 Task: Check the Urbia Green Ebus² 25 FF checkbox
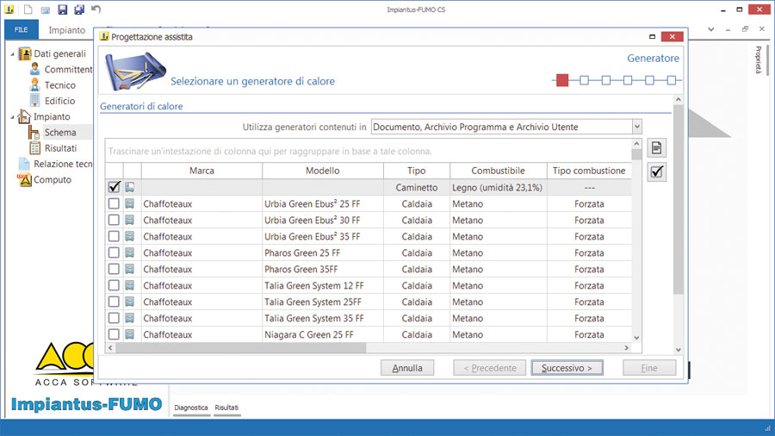(x=114, y=203)
